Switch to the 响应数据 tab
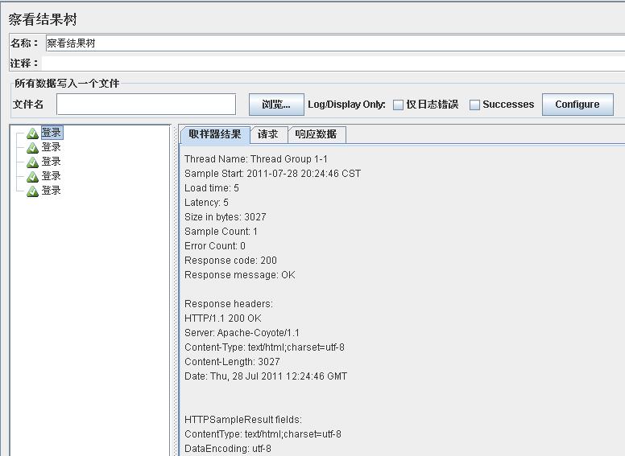This screenshot has width=625, height=456. [x=316, y=134]
